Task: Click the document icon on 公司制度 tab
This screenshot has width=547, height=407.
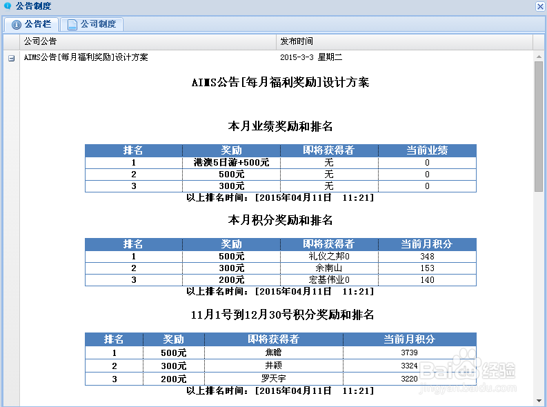Action: pos(72,24)
